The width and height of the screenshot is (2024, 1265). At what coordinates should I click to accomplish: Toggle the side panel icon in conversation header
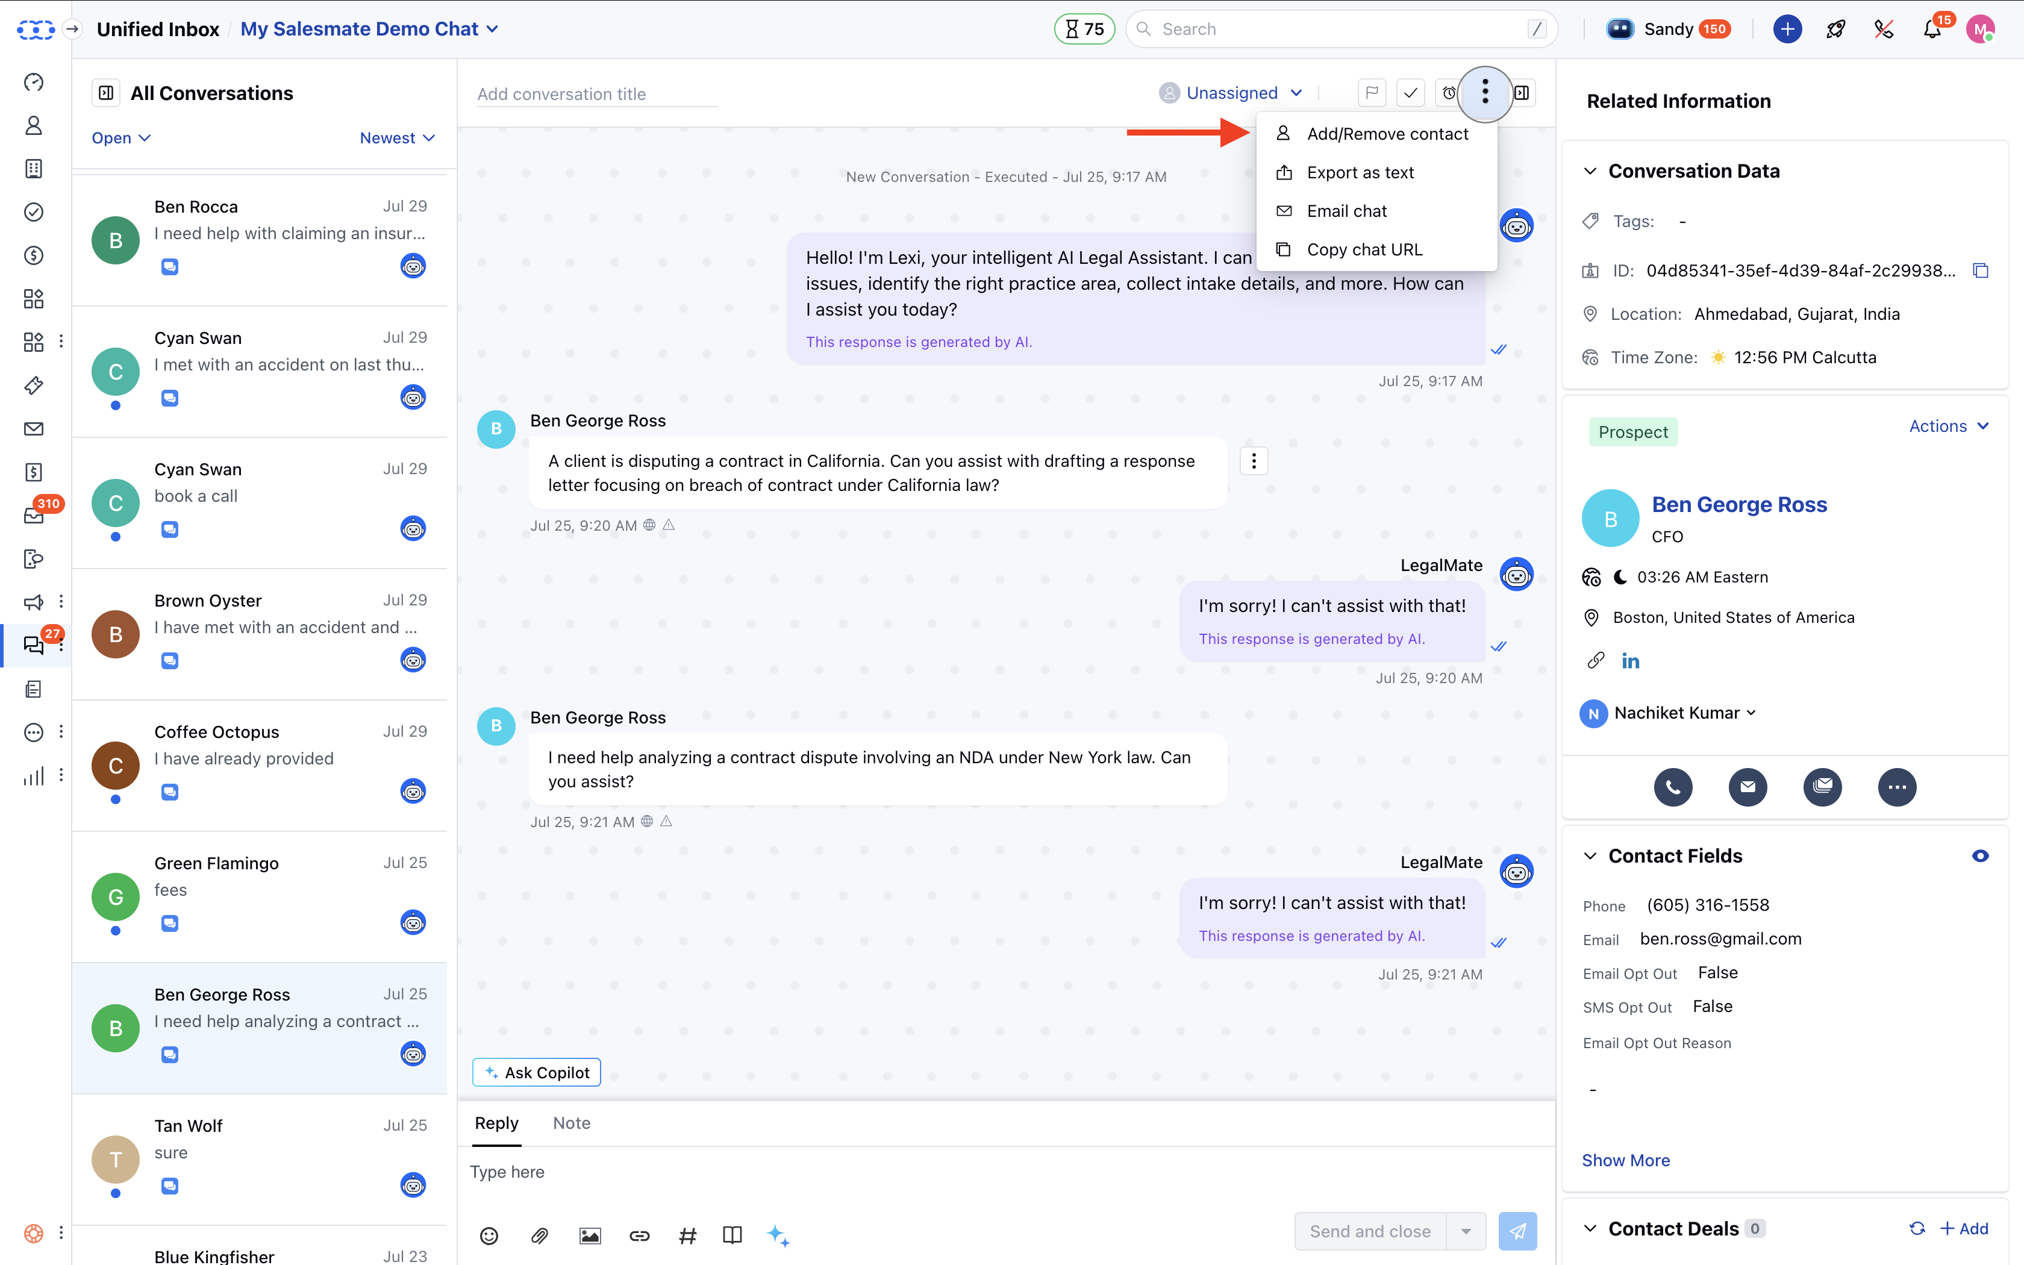(1522, 93)
